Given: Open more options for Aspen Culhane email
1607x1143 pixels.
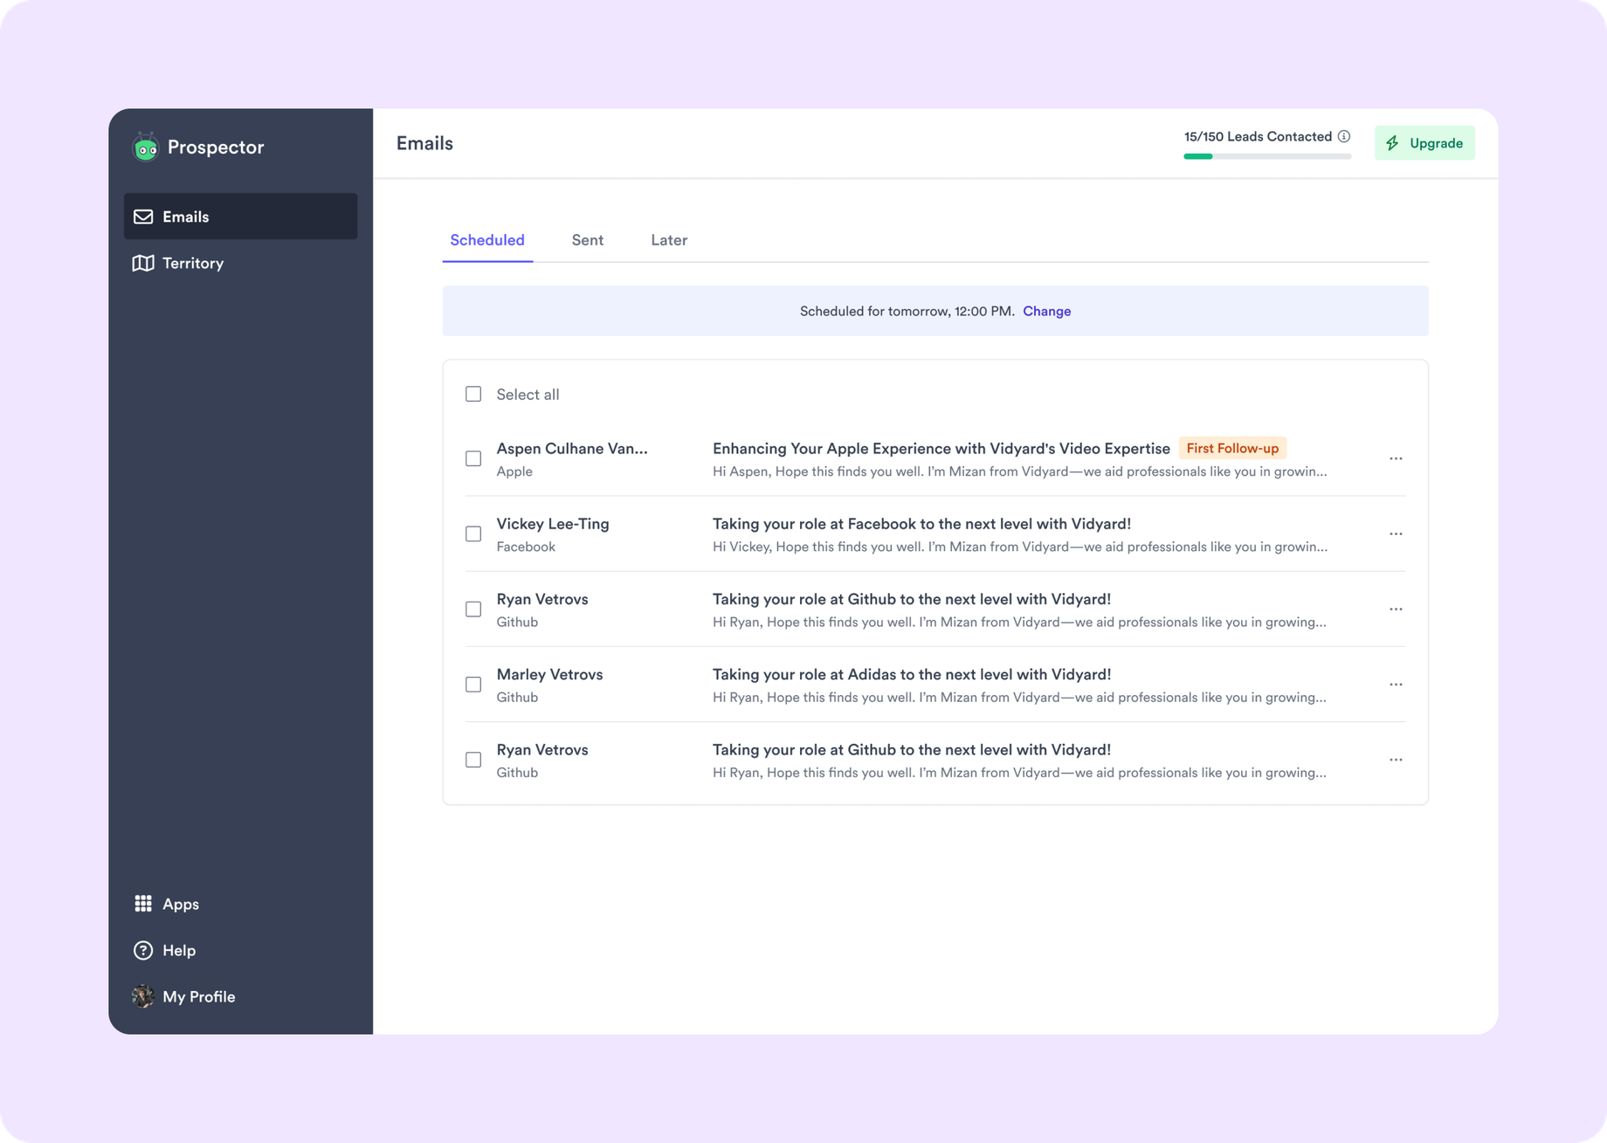Looking at the screenshot, I should click(1396, 458).
